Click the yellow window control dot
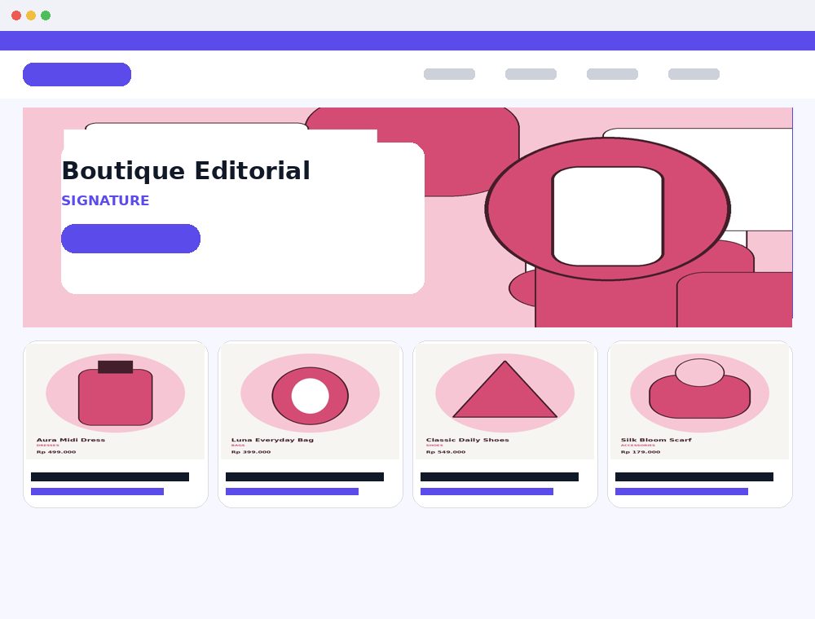The width and height of the screenshot is (815, 619). [x=31, y=15]
